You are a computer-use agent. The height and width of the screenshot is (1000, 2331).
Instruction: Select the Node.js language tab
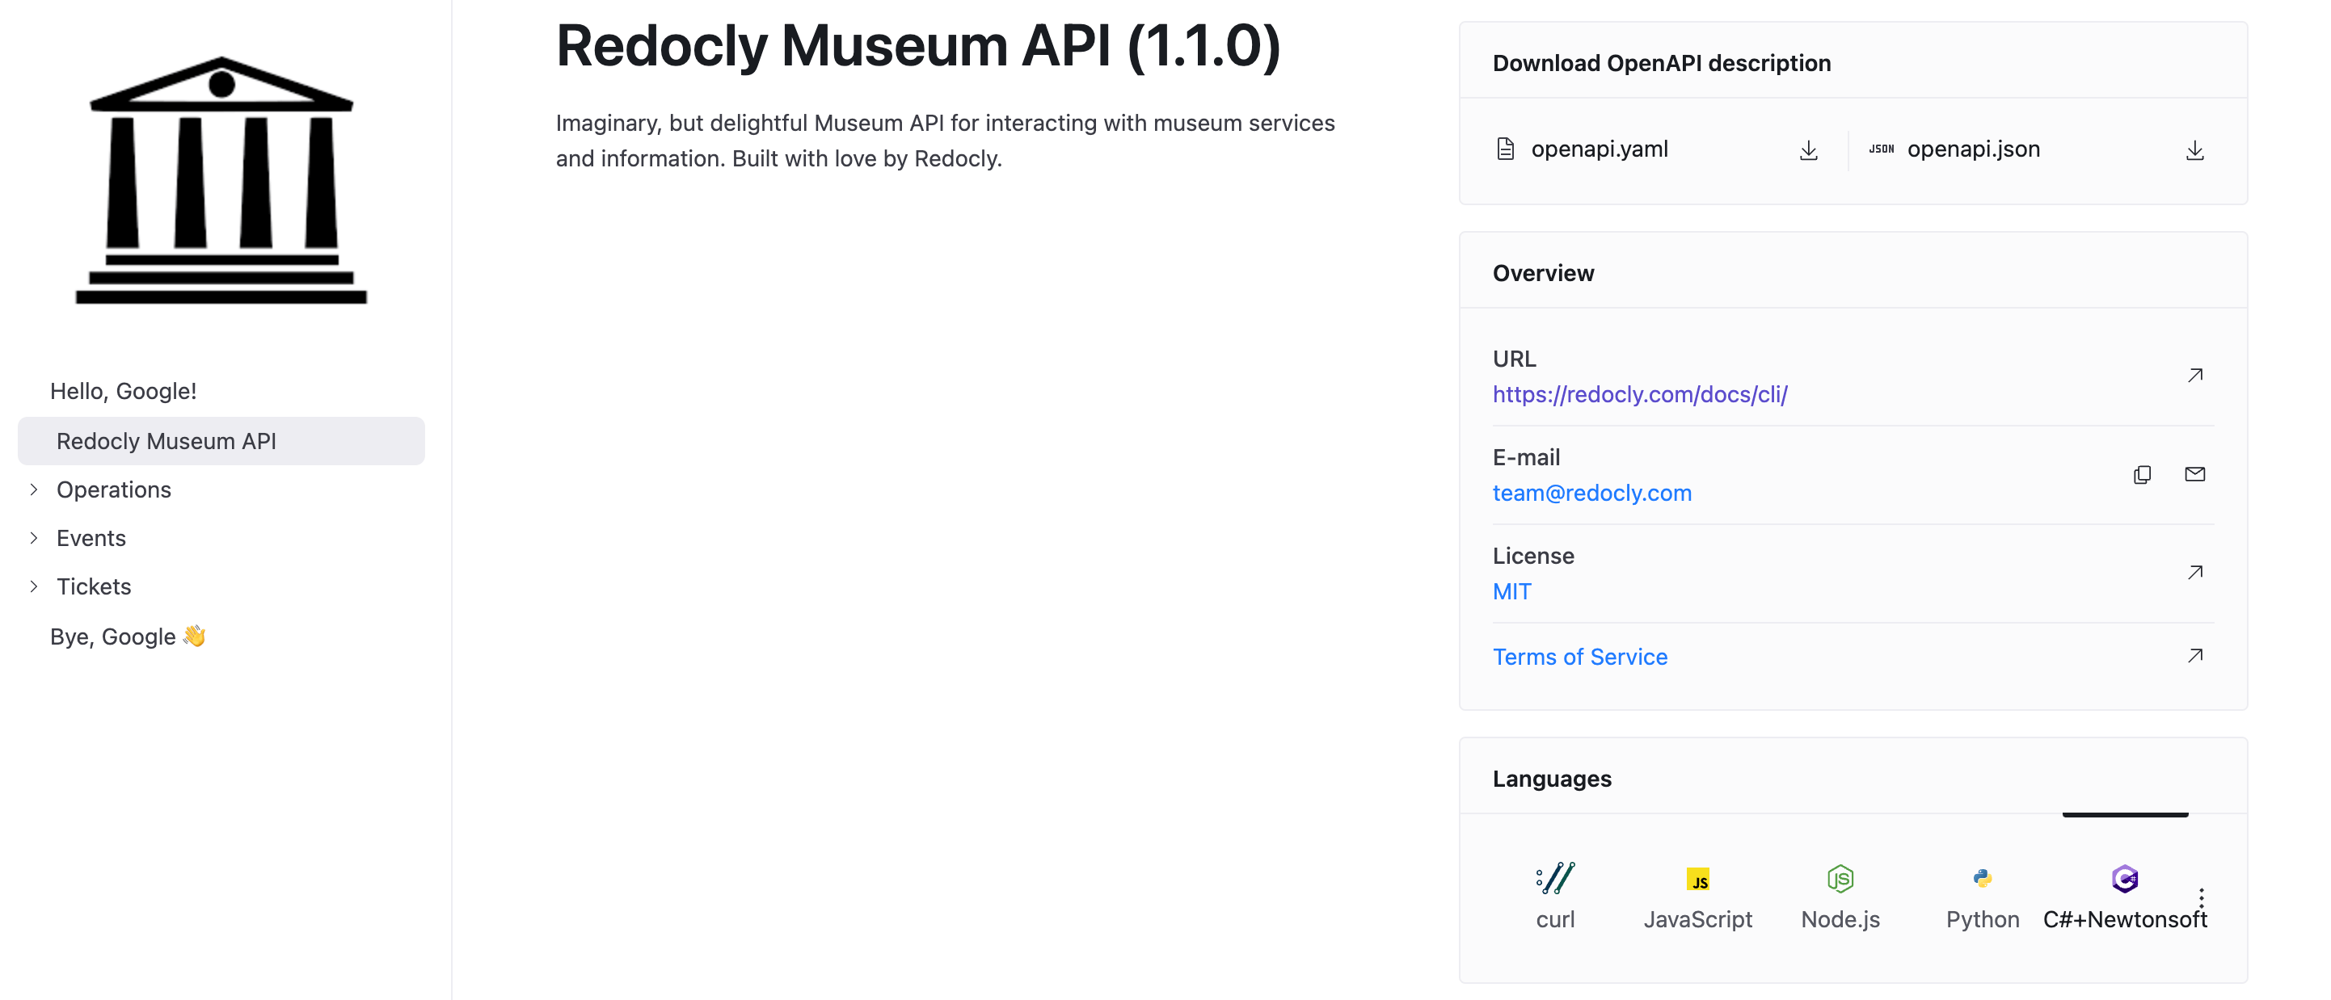coord(1840,895)
